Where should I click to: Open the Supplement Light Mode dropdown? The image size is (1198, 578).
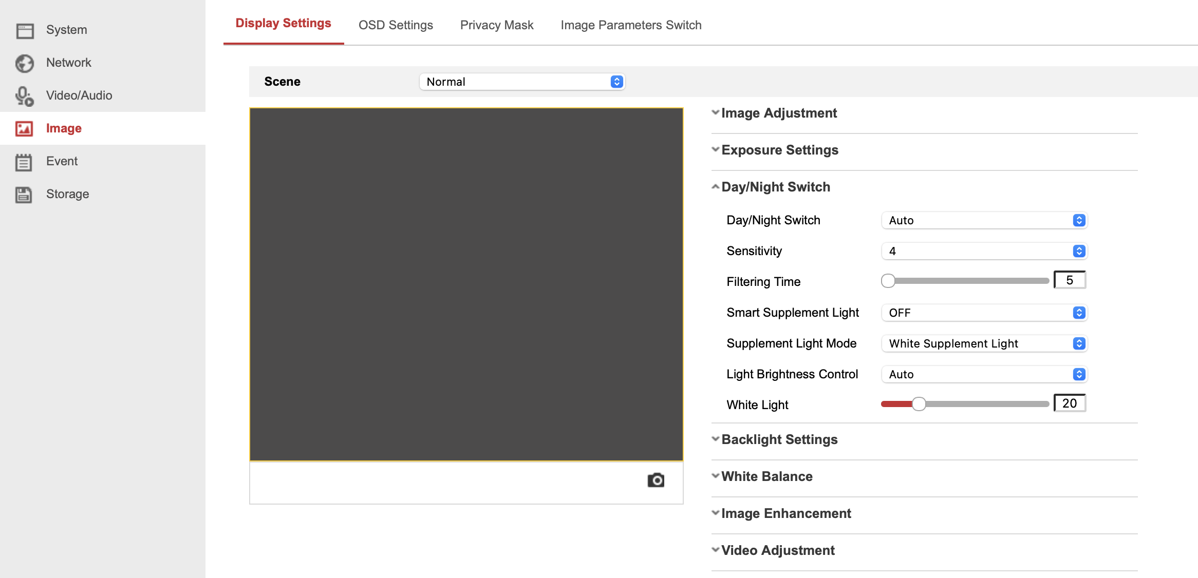coord(984,343)
